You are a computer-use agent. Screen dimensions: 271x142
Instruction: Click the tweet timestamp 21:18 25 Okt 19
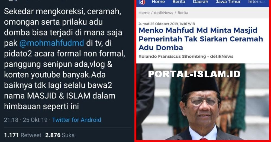pyautogui.click(x=26, y=120)
